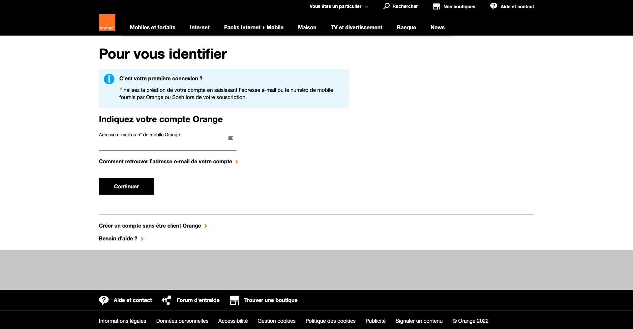Open the Besoin d'aide ? link

[118, 238]
